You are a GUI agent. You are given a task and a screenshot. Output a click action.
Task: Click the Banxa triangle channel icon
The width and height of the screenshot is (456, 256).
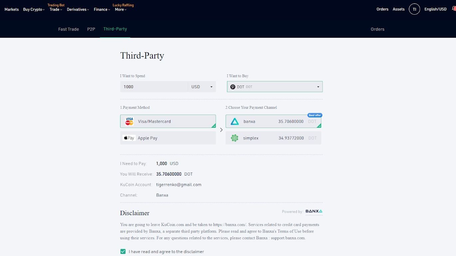(235, 121)
